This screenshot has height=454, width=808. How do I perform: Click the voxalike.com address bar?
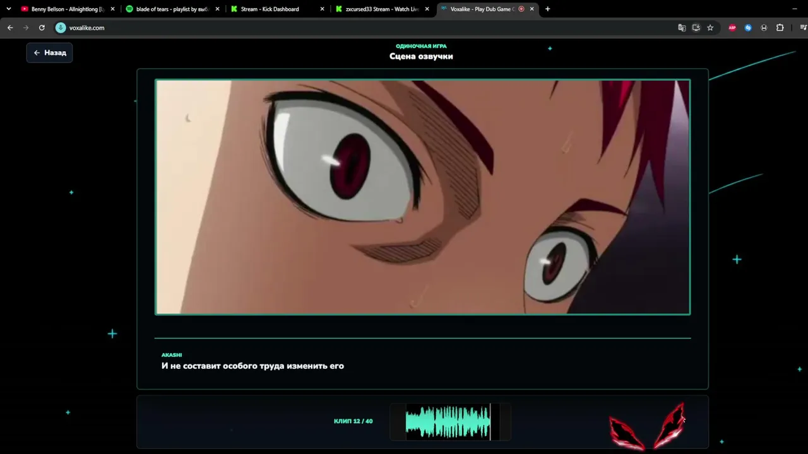[x=366, y=28]
